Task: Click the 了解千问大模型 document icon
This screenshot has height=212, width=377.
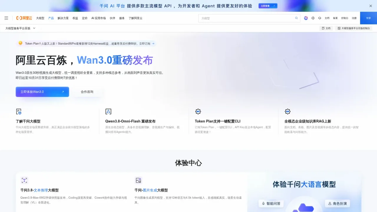Action: (19, 112)
